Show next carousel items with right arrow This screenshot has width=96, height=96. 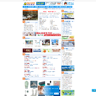(60, 43)
